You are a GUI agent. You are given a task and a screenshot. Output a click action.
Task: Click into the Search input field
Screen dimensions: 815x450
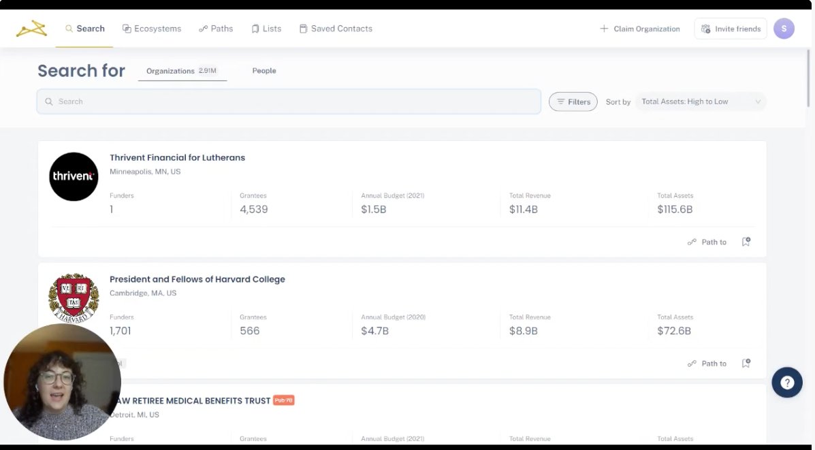[289, 101]
